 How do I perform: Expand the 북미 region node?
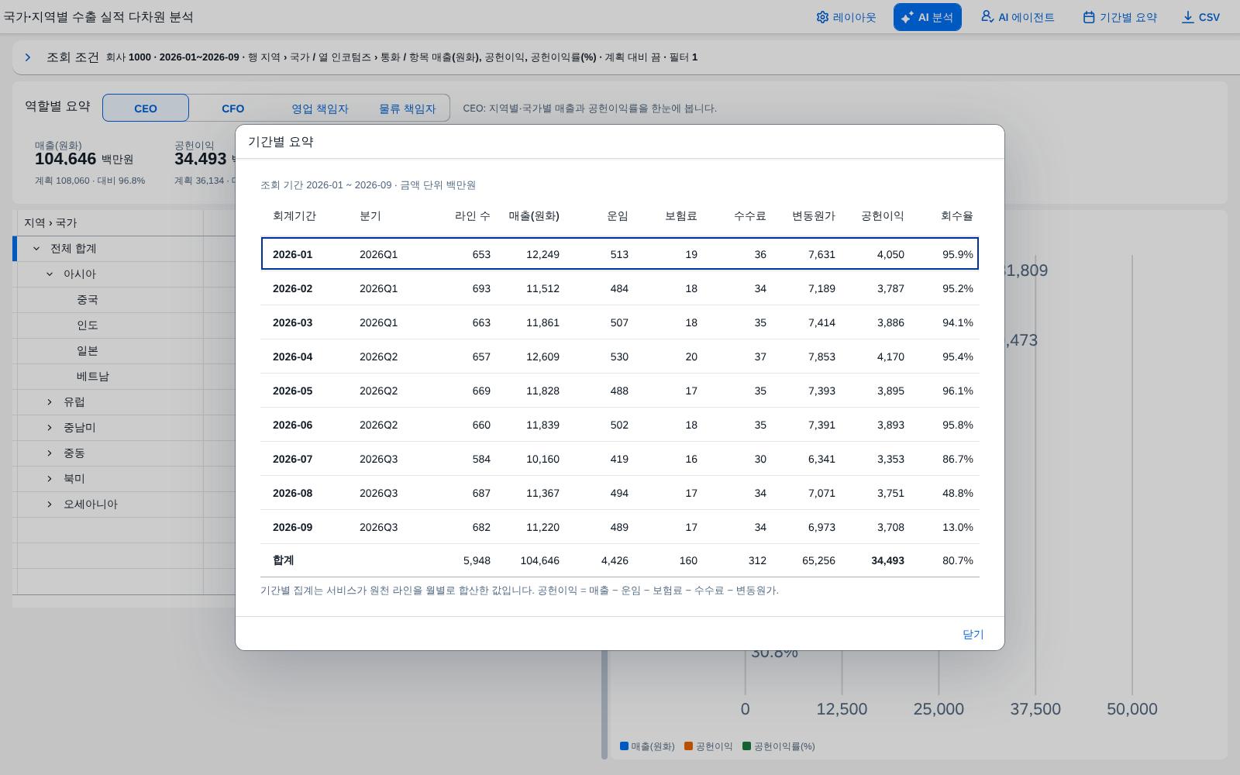50,479
